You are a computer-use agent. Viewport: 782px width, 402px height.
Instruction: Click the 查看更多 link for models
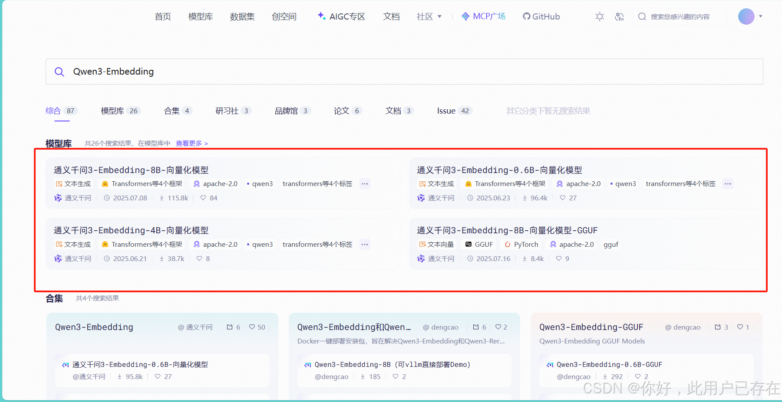192,143
